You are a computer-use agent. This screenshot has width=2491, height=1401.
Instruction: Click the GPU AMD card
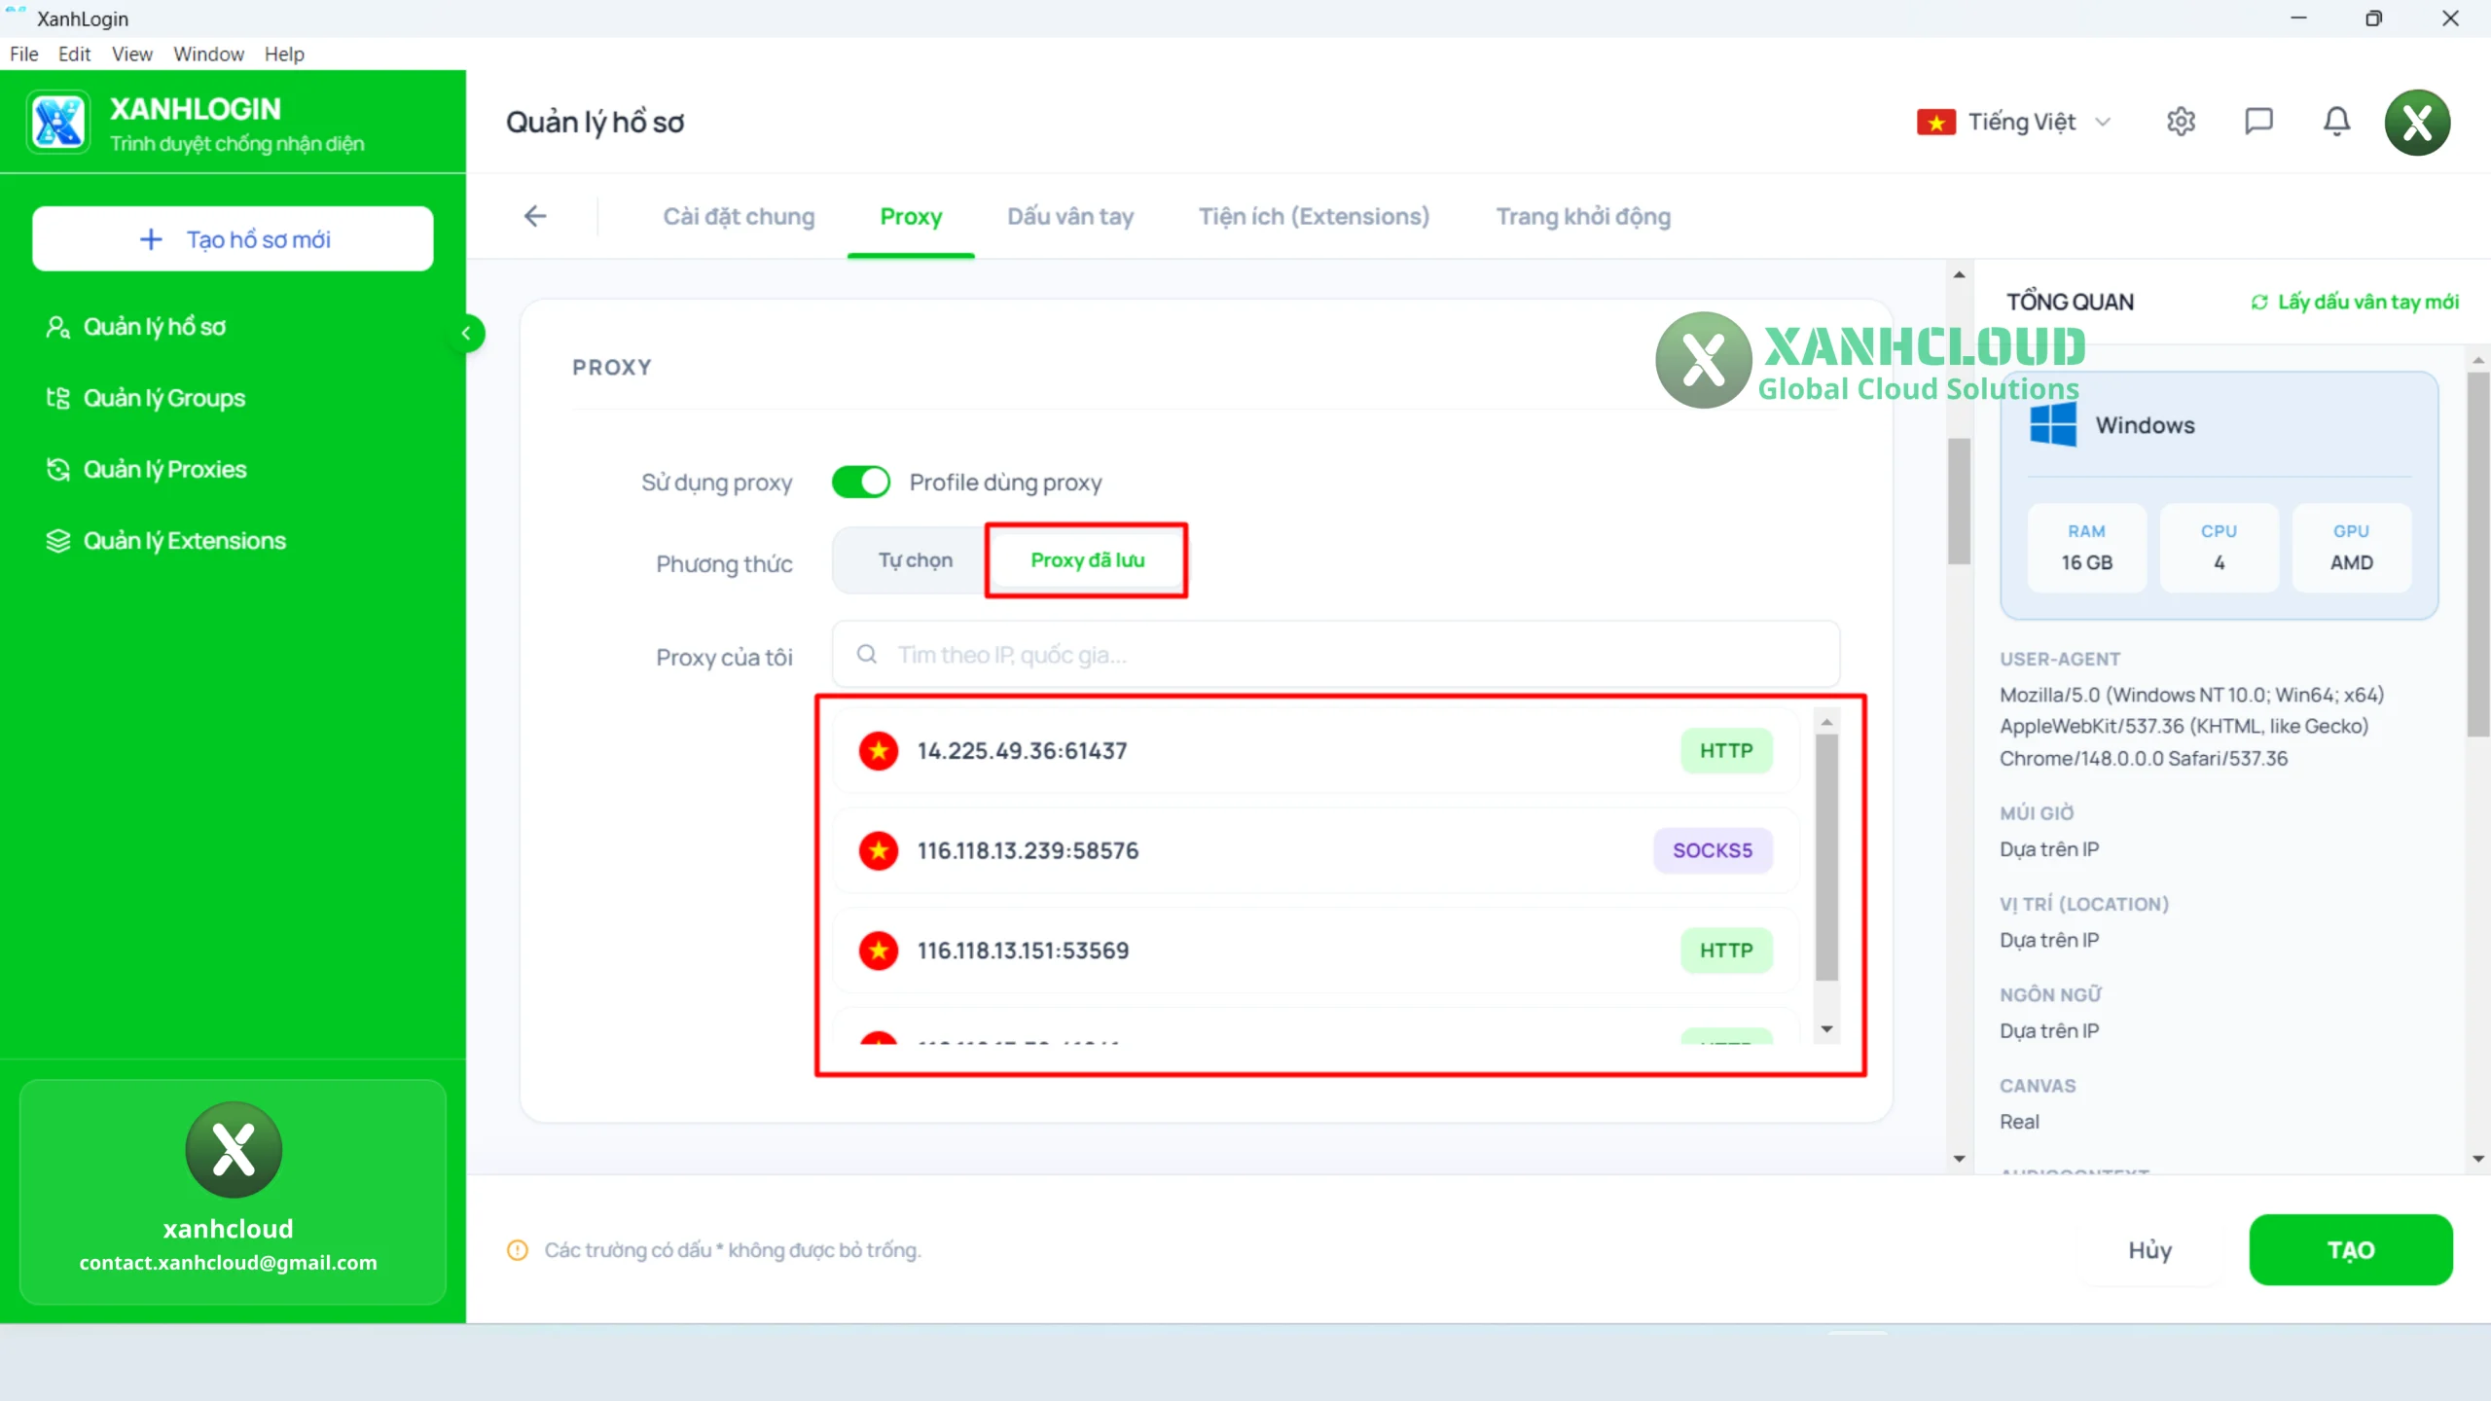(2351, 548)
